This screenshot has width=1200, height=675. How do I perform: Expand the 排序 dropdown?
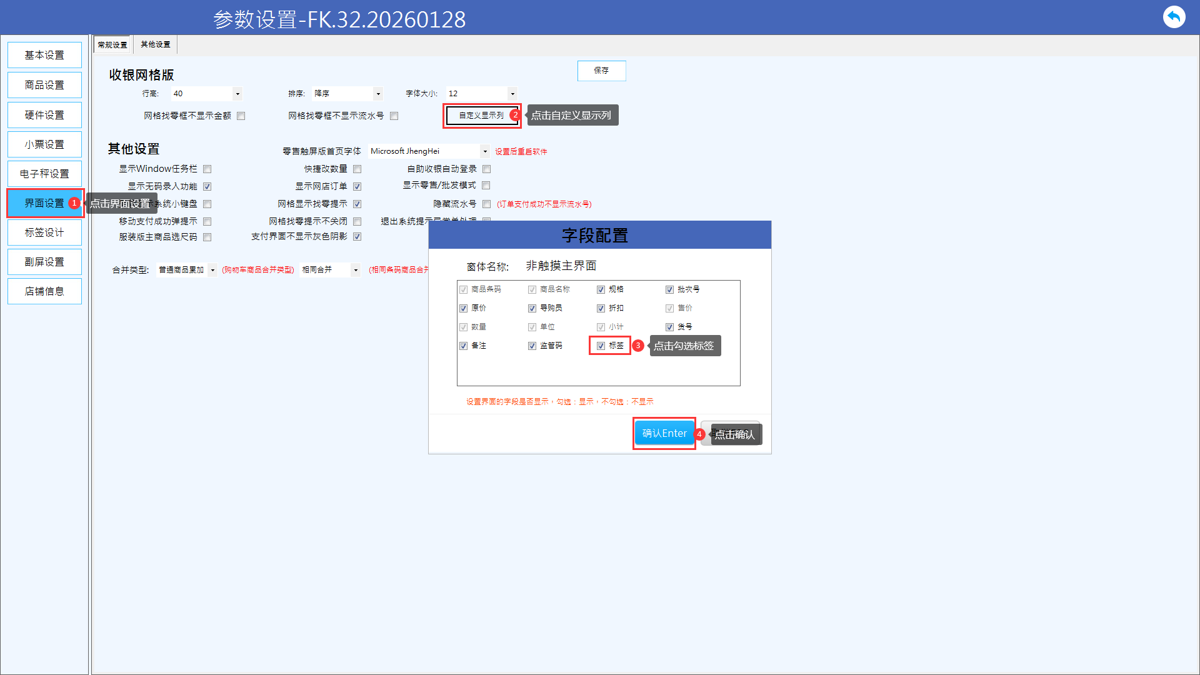pos(378,94)
